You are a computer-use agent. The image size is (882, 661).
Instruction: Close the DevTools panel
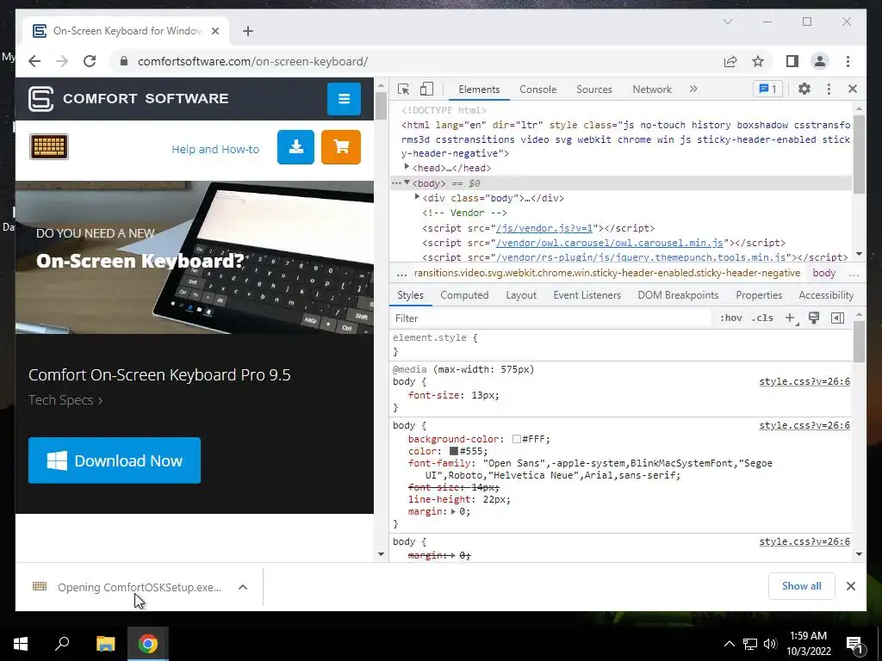point(853,89)
